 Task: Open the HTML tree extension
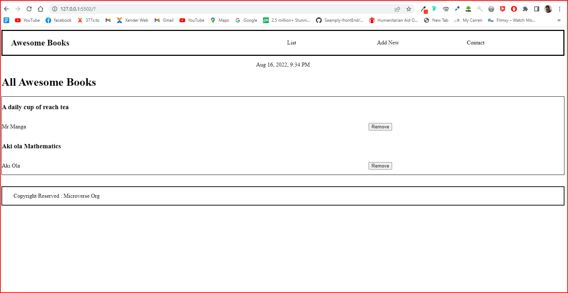pos(468,9)
